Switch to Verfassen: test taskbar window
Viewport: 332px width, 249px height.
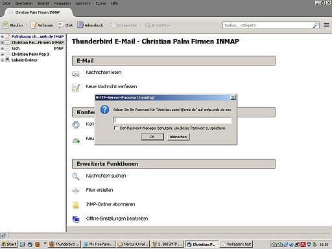[x=236, y=244]
